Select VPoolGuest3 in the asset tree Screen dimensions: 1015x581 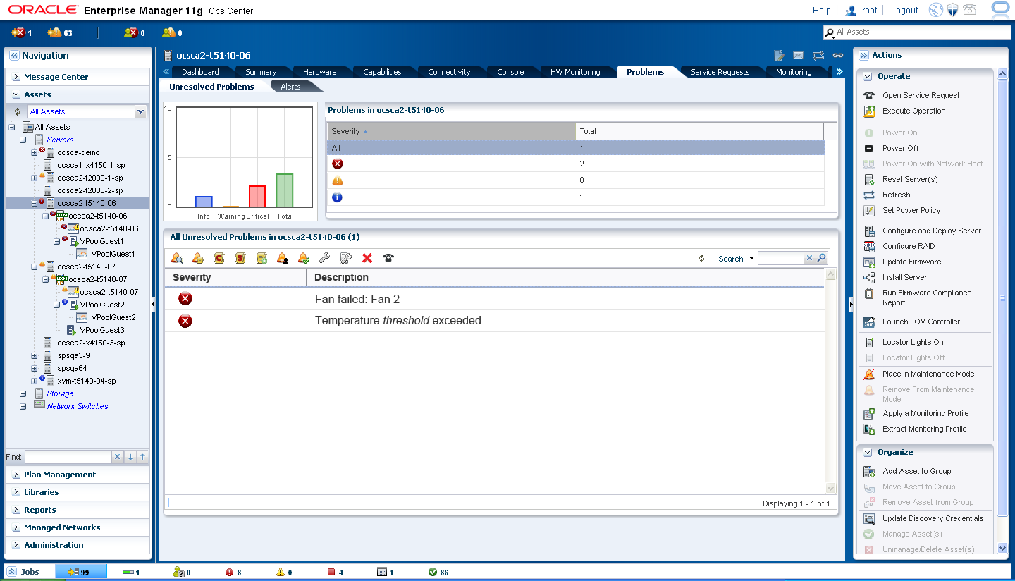102,330
